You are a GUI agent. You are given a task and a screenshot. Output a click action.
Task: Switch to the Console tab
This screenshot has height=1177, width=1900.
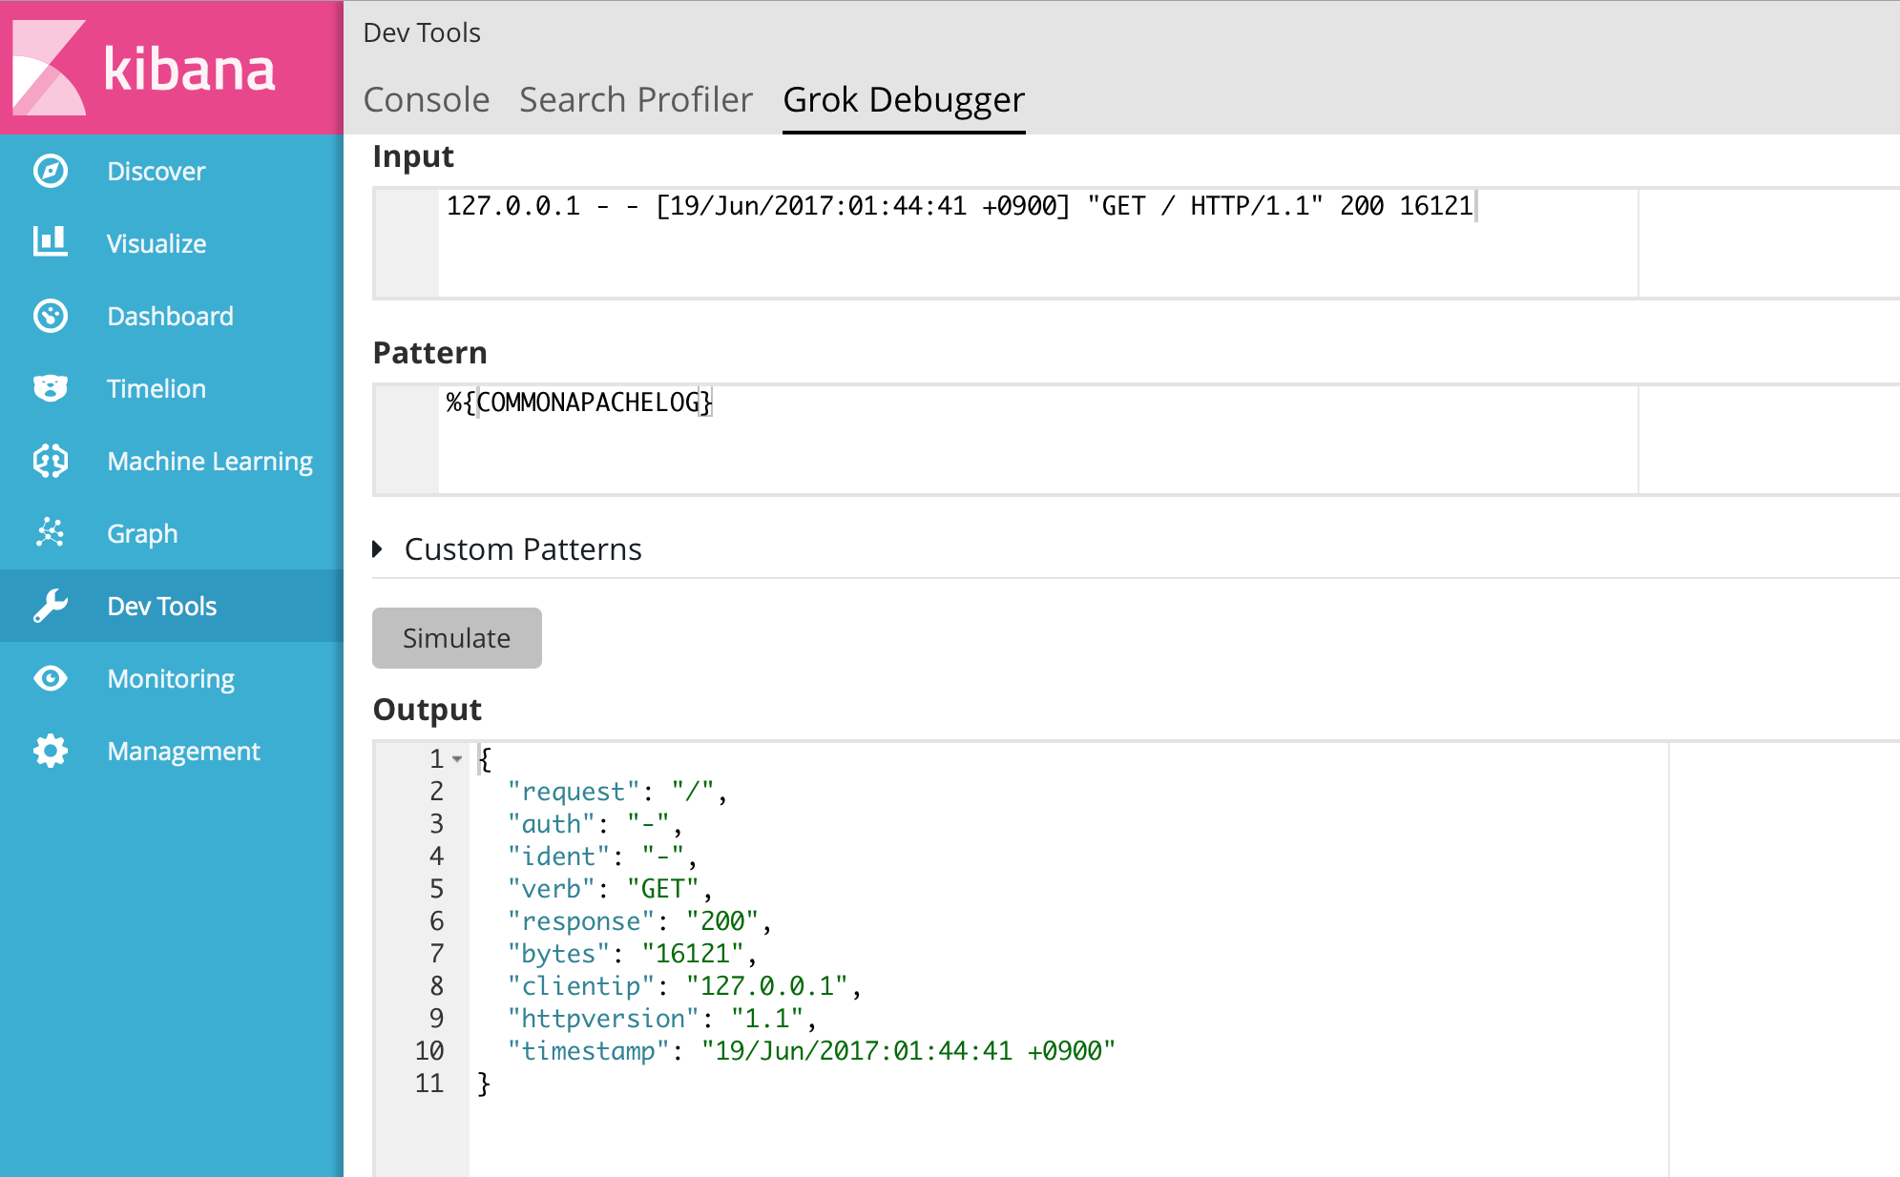click(427, 99)
